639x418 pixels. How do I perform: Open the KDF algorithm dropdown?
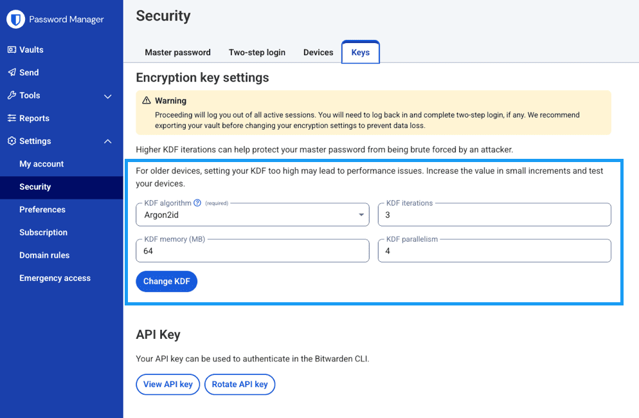(x=252, y=215)
